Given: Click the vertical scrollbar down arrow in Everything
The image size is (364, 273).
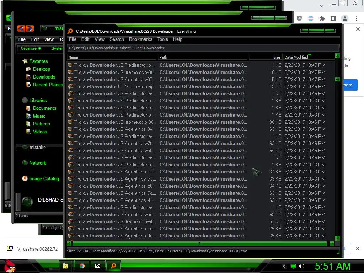Looking at the screenshot, I should pyautogui.click(x=338, y=239).
